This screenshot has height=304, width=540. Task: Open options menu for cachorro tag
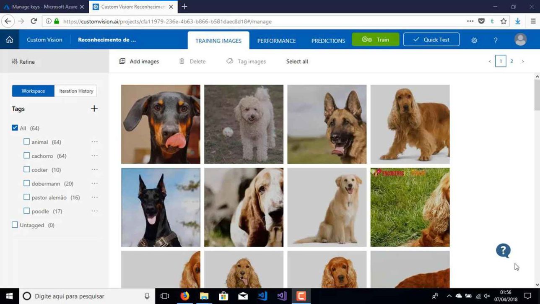click(x=95, y=156)
